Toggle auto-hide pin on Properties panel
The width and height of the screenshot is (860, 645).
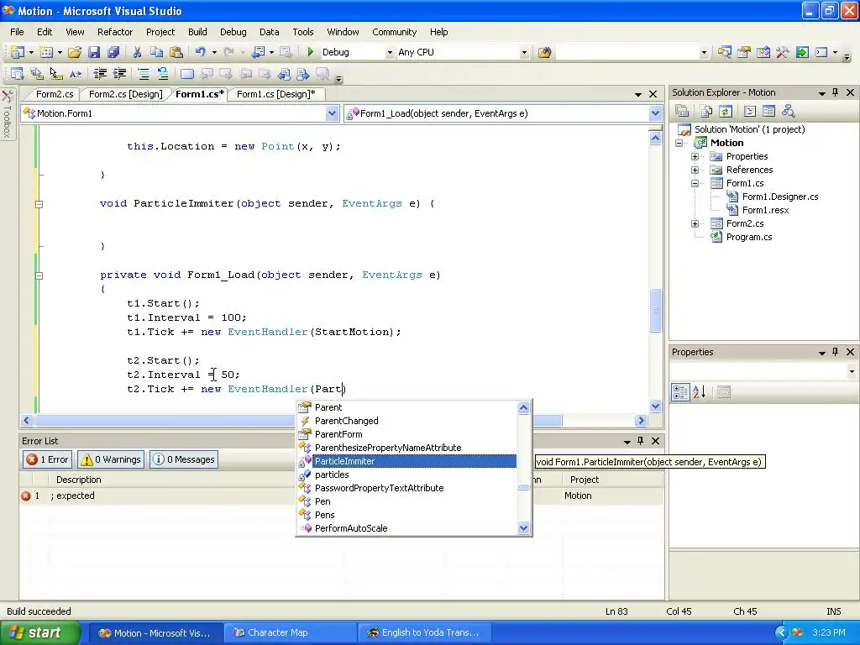click(x=836, y=352)
